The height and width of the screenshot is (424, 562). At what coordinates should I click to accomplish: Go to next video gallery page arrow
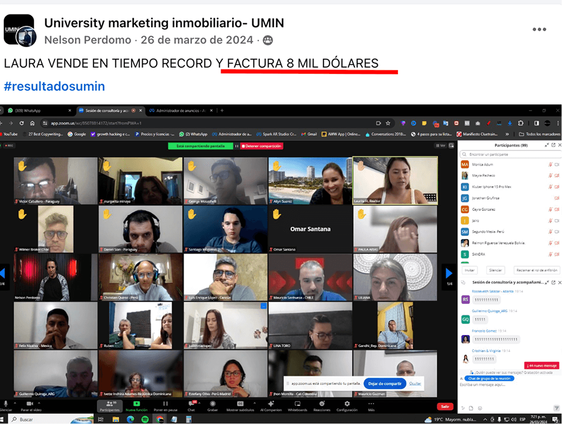click(x=448, y=273)
